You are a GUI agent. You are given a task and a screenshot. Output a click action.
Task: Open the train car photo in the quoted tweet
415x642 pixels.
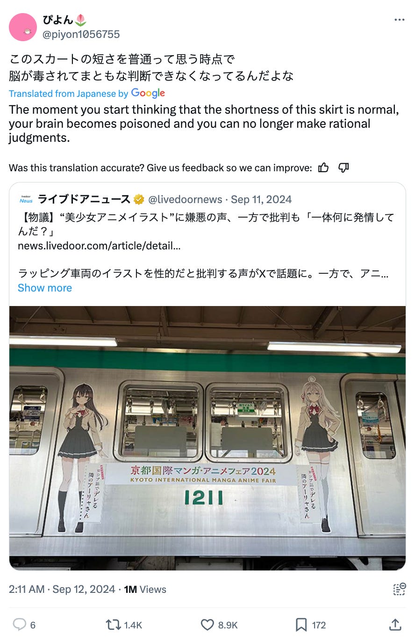(207, 438)
